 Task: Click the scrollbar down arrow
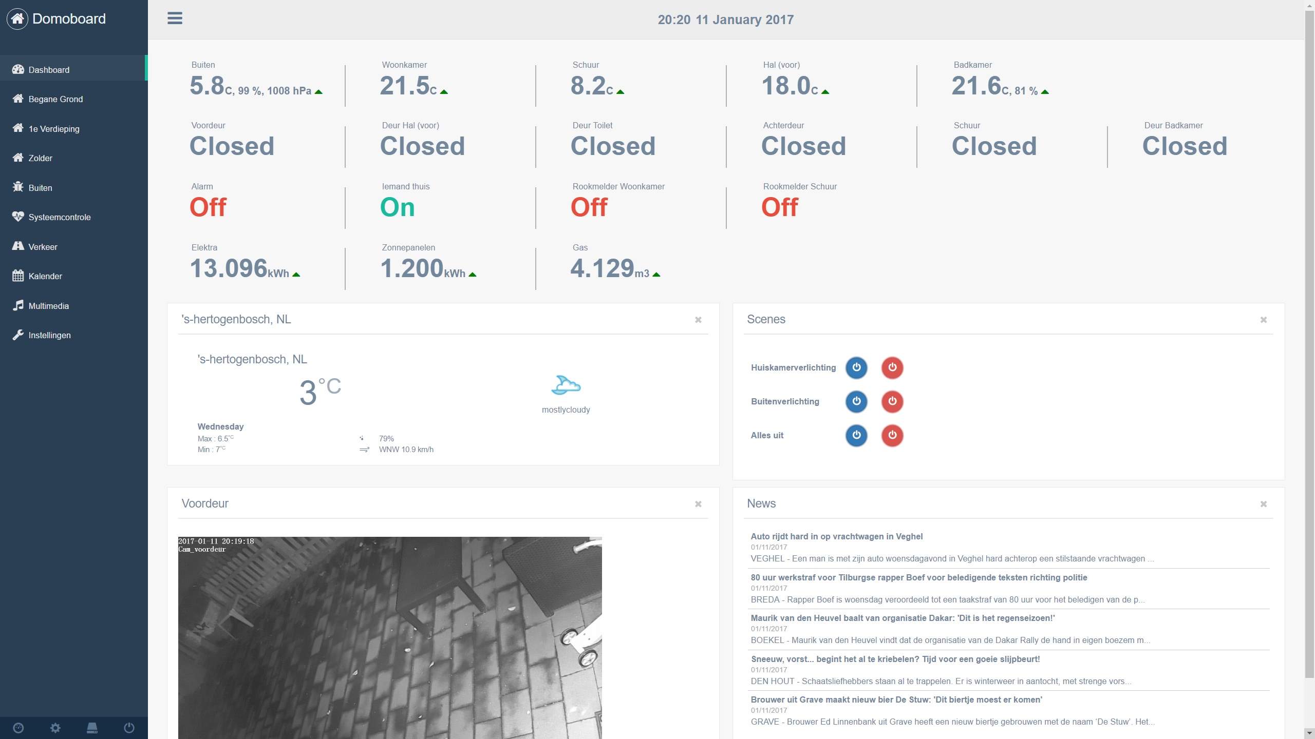[1310, 734]
